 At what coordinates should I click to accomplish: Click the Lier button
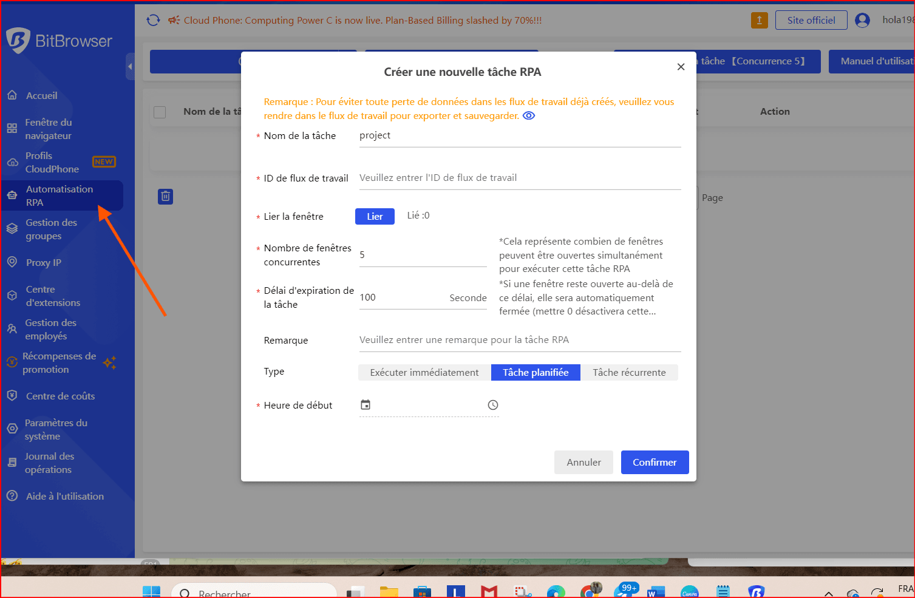click(375, 216)
